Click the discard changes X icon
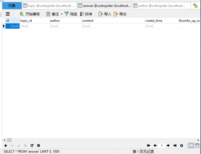The image size is (201, 154). (x=25, y=145)
